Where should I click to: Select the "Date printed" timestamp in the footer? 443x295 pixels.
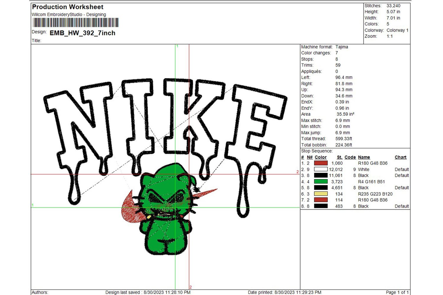285,292
